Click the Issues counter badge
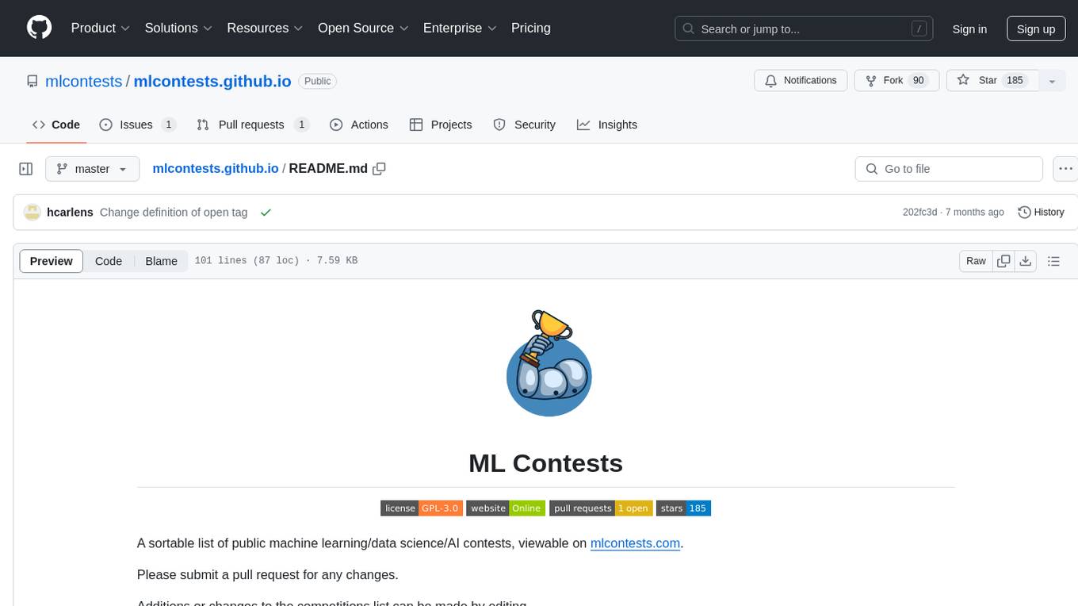Screen dimensions: 1078x606 coord(168,125)
